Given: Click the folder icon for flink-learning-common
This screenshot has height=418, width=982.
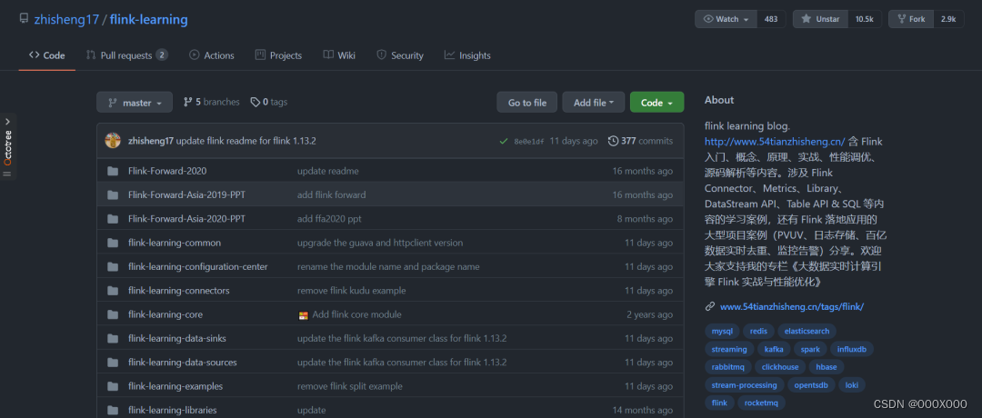Looking at the screenshot, I should [x=113, y=243].
